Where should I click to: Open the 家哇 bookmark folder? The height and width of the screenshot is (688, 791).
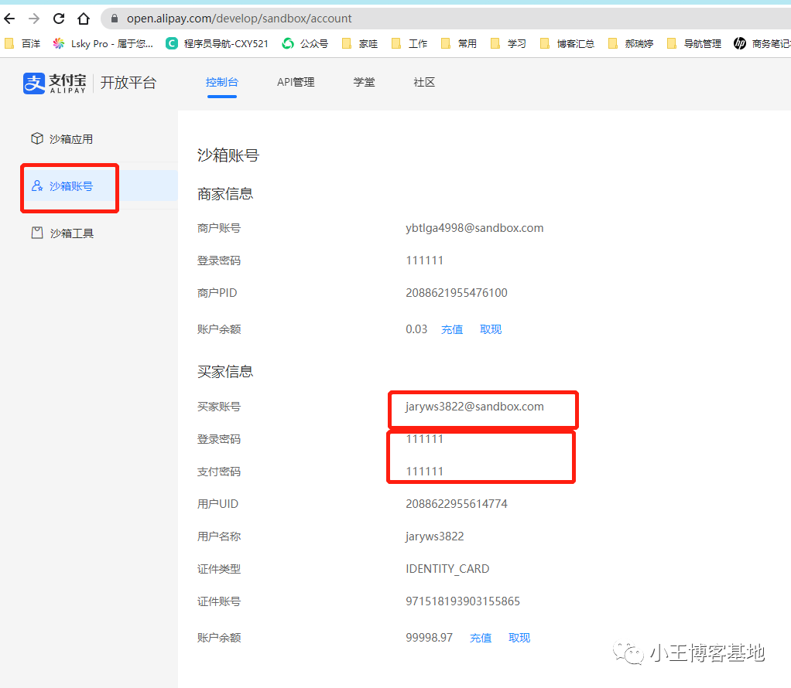click(360, 44)
